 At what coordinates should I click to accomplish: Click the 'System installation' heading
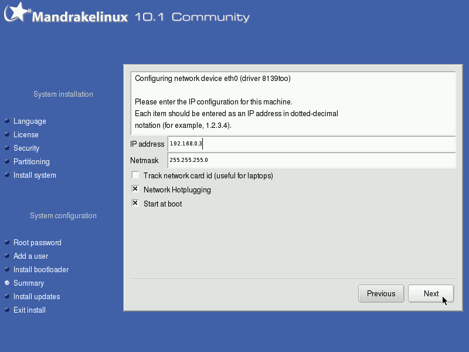pyautogui.click(x=63, y=94)
